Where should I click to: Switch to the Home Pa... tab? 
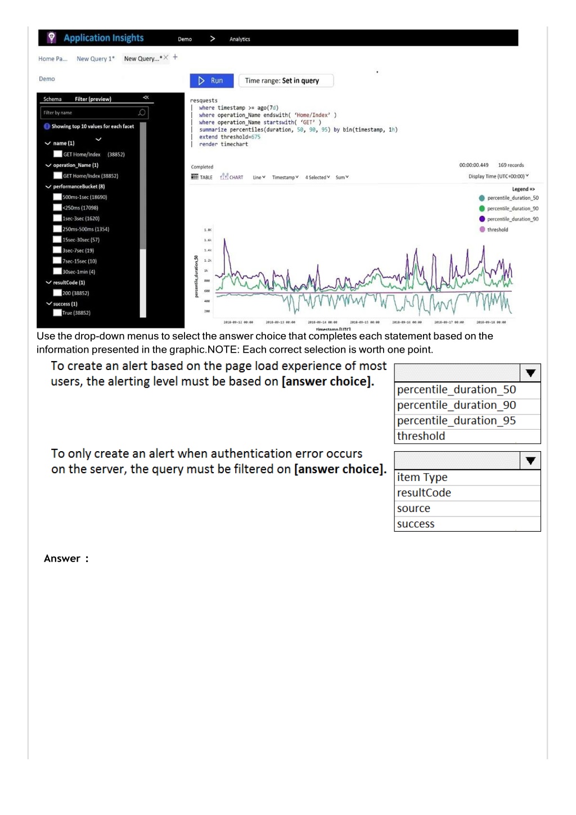pyautogui.click(x=53, y=59)
